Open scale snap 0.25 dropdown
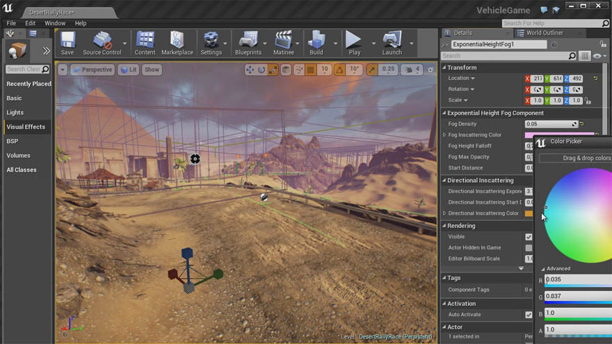Image resolution: width=612 pixels, height=344 pixels. 388,69
